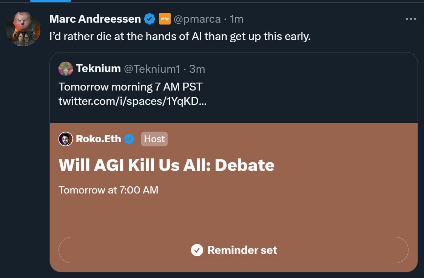Select the Host label badge
The height and width of the screenshot is (278, 424).
154,139
